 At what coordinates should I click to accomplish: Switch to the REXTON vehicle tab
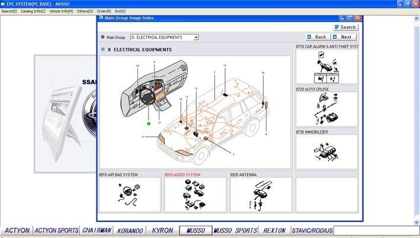click(275, 230)
